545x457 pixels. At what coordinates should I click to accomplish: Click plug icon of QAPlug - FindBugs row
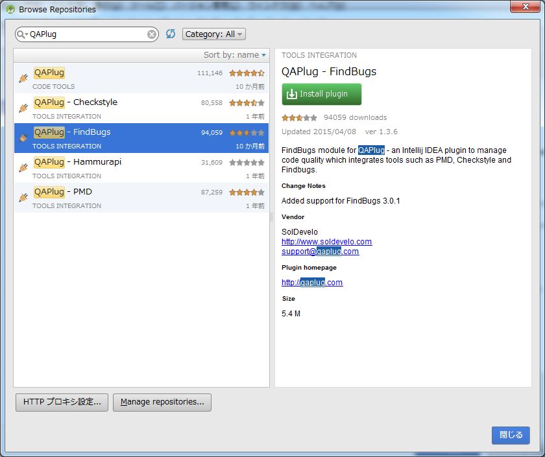23,138
